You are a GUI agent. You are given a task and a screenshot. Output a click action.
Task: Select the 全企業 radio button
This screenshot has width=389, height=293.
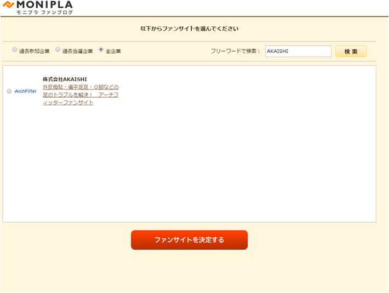(x=101, y=49)
